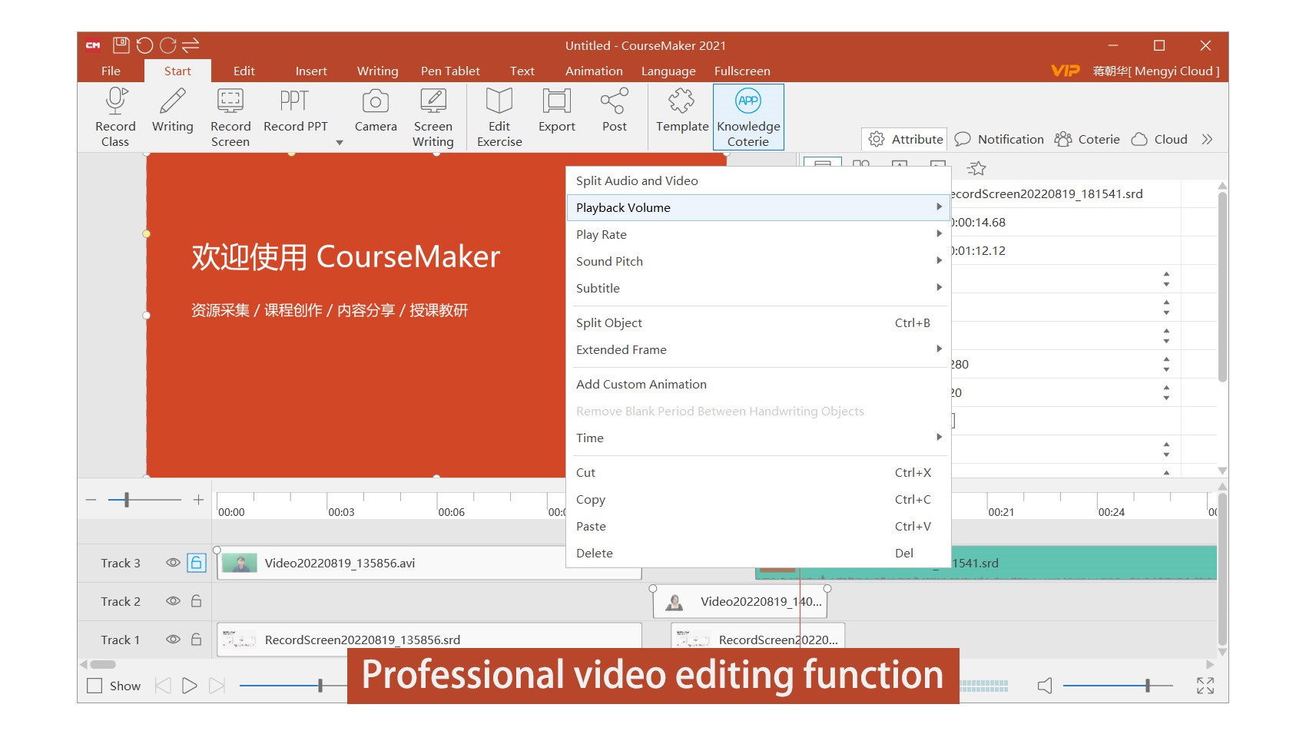Screen dimensions: 1306x734
Task: Click the VIP badge
Action: pyautogui.click(x=1066, y=71)
